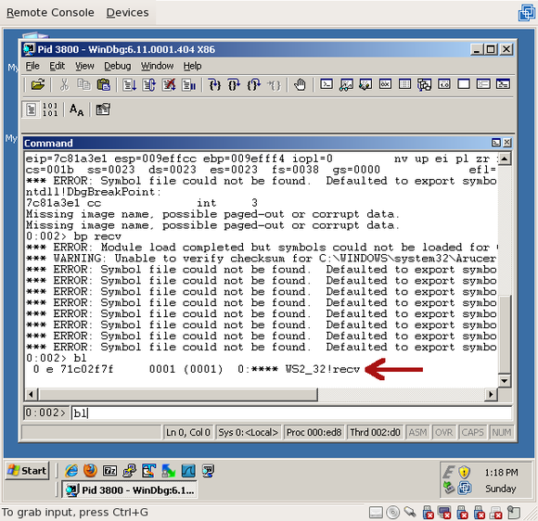Click the horizontal scrollbar left arrow
This screenshot has width=538, height=521.
[x=31, y=394]
